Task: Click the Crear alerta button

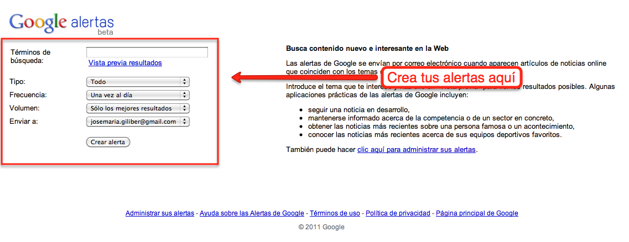Action: (108, 142)
